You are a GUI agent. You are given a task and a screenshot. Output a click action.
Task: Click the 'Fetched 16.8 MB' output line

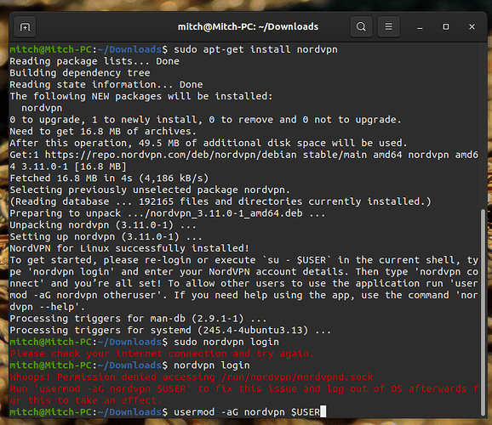[x=109, y=178]
